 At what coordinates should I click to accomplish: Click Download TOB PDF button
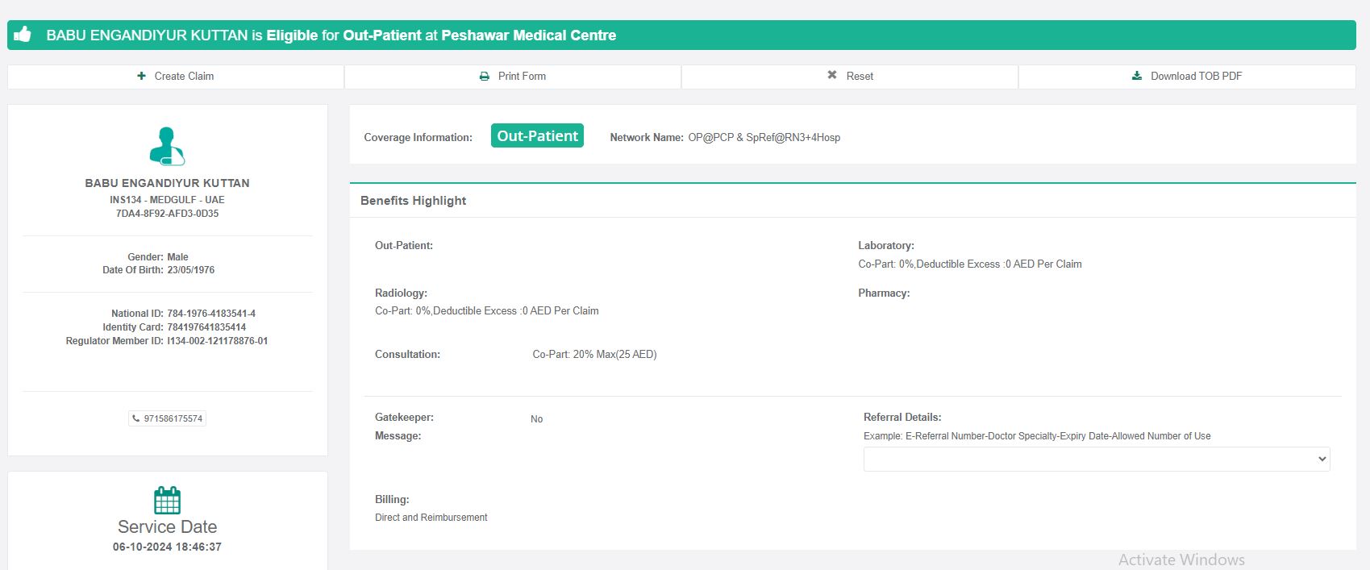[1187, 77]
